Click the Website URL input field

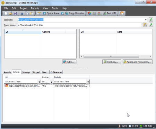[81, 20]
